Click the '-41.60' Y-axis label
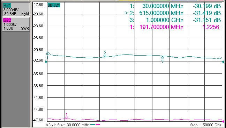This screenshot has width=226, height=128. (38, 98)
